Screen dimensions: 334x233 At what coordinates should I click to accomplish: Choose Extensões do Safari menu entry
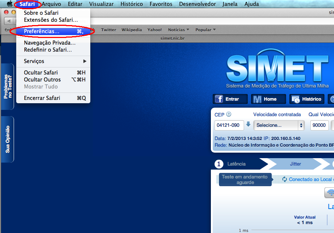pyautogui.click(x=53, y=20)
